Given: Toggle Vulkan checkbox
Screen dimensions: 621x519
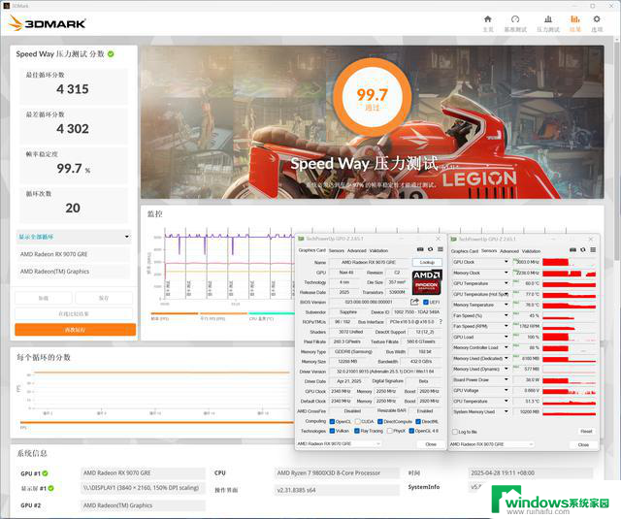Looking at the screenshot, I should [332, 431].
